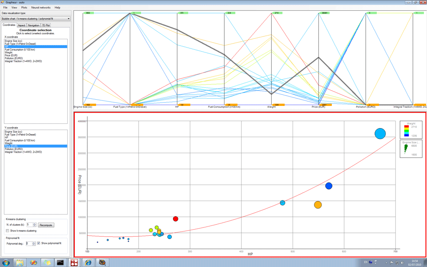
Task: Select Weight in the X coordinate list
Action: 9,52
